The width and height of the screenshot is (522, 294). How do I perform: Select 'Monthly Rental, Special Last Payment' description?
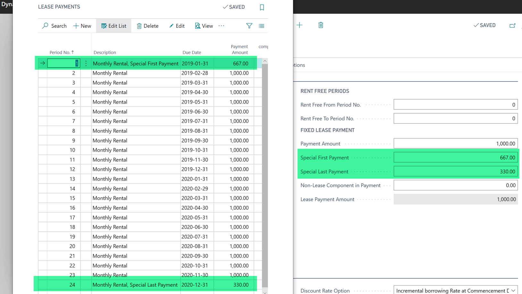pos(135,285)
